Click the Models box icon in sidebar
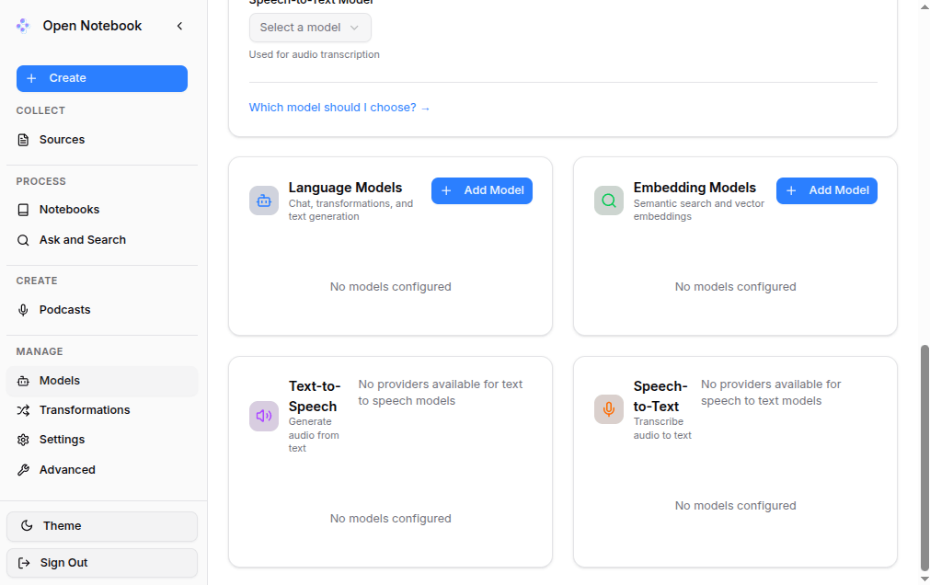 point(24,381)
